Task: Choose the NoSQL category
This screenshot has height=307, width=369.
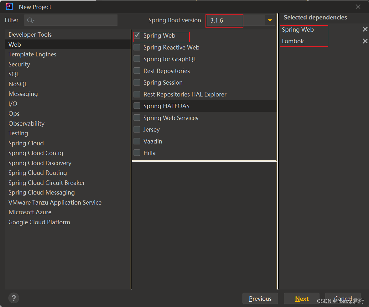Action: point(68,84)
